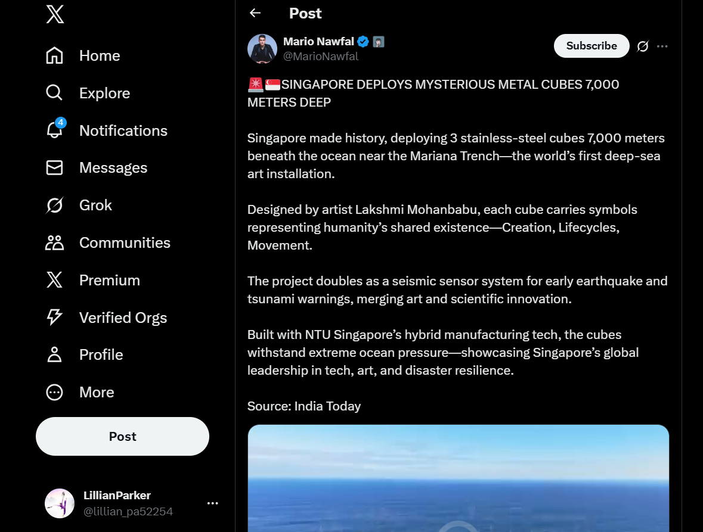Screen dimensions: 703x532
Task: Click the Grok icon beside Subscribe
Action: (642, 46)
